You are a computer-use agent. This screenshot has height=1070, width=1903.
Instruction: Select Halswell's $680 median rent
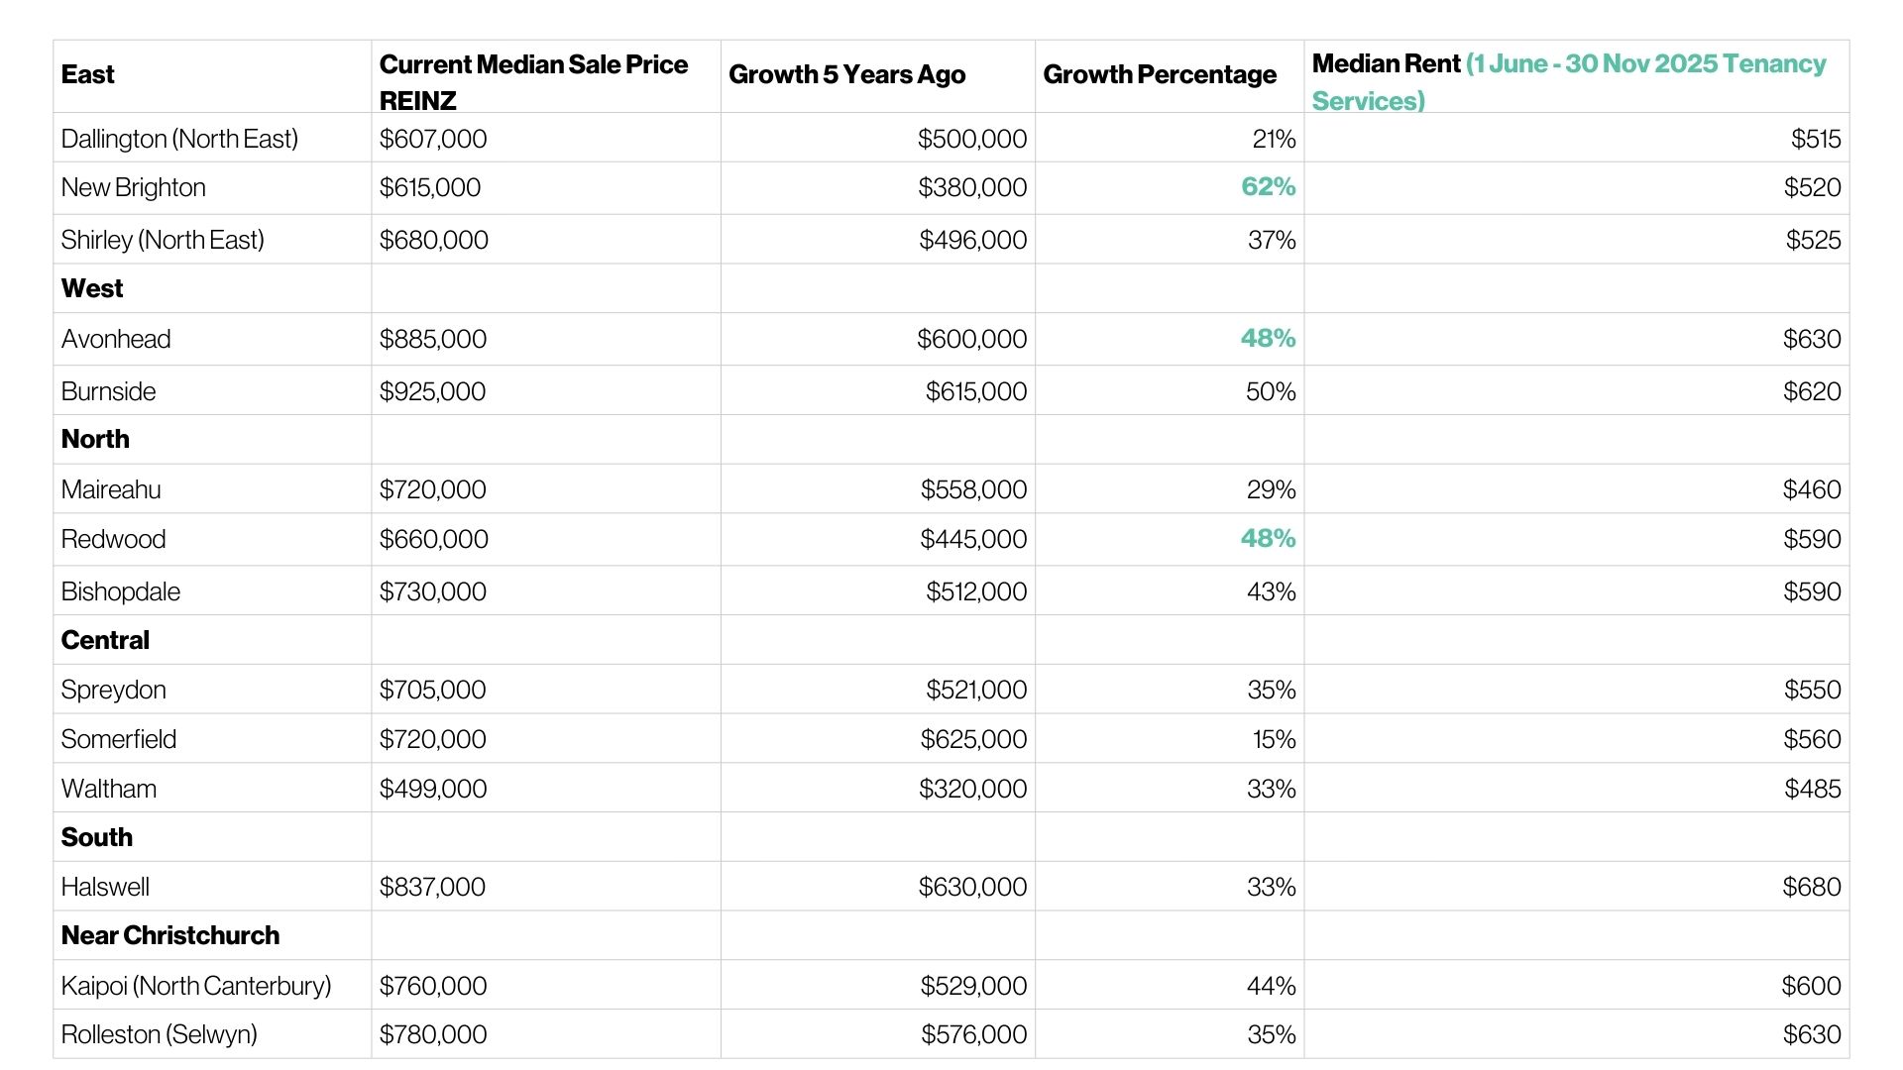click(1811, 887)
